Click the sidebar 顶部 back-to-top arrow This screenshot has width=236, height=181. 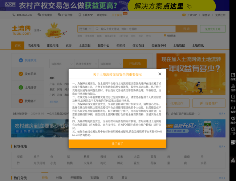(233, 160)
